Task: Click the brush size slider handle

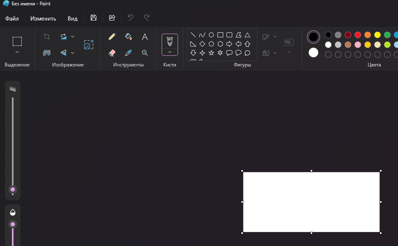Action: pyautogui.click(x=13, y=189)
